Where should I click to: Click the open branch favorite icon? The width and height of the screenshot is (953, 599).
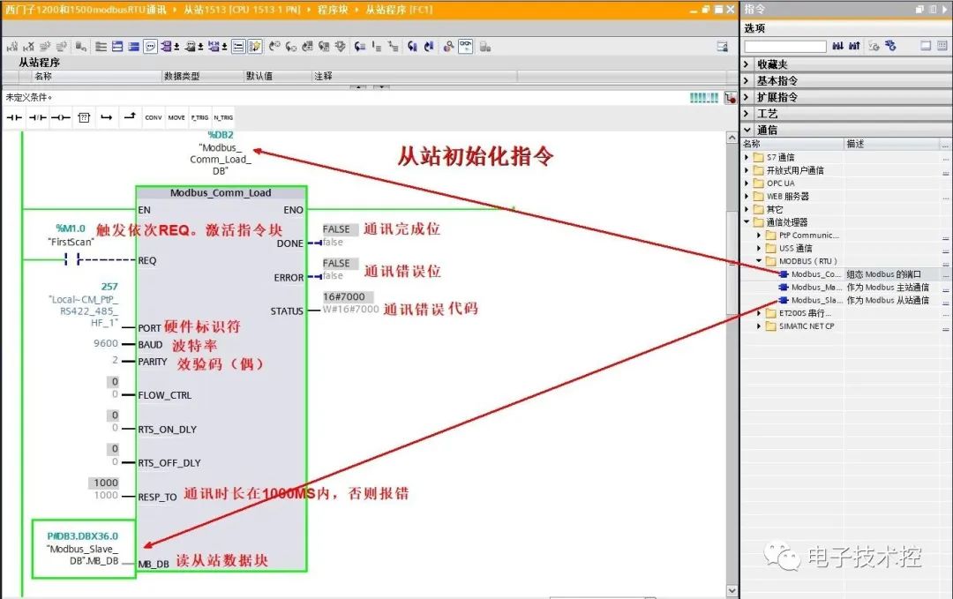coord(107,117)
